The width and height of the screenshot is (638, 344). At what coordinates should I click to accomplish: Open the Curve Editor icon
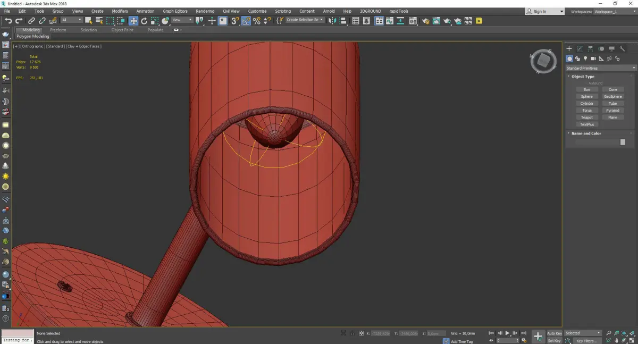(x=389, y=21)
